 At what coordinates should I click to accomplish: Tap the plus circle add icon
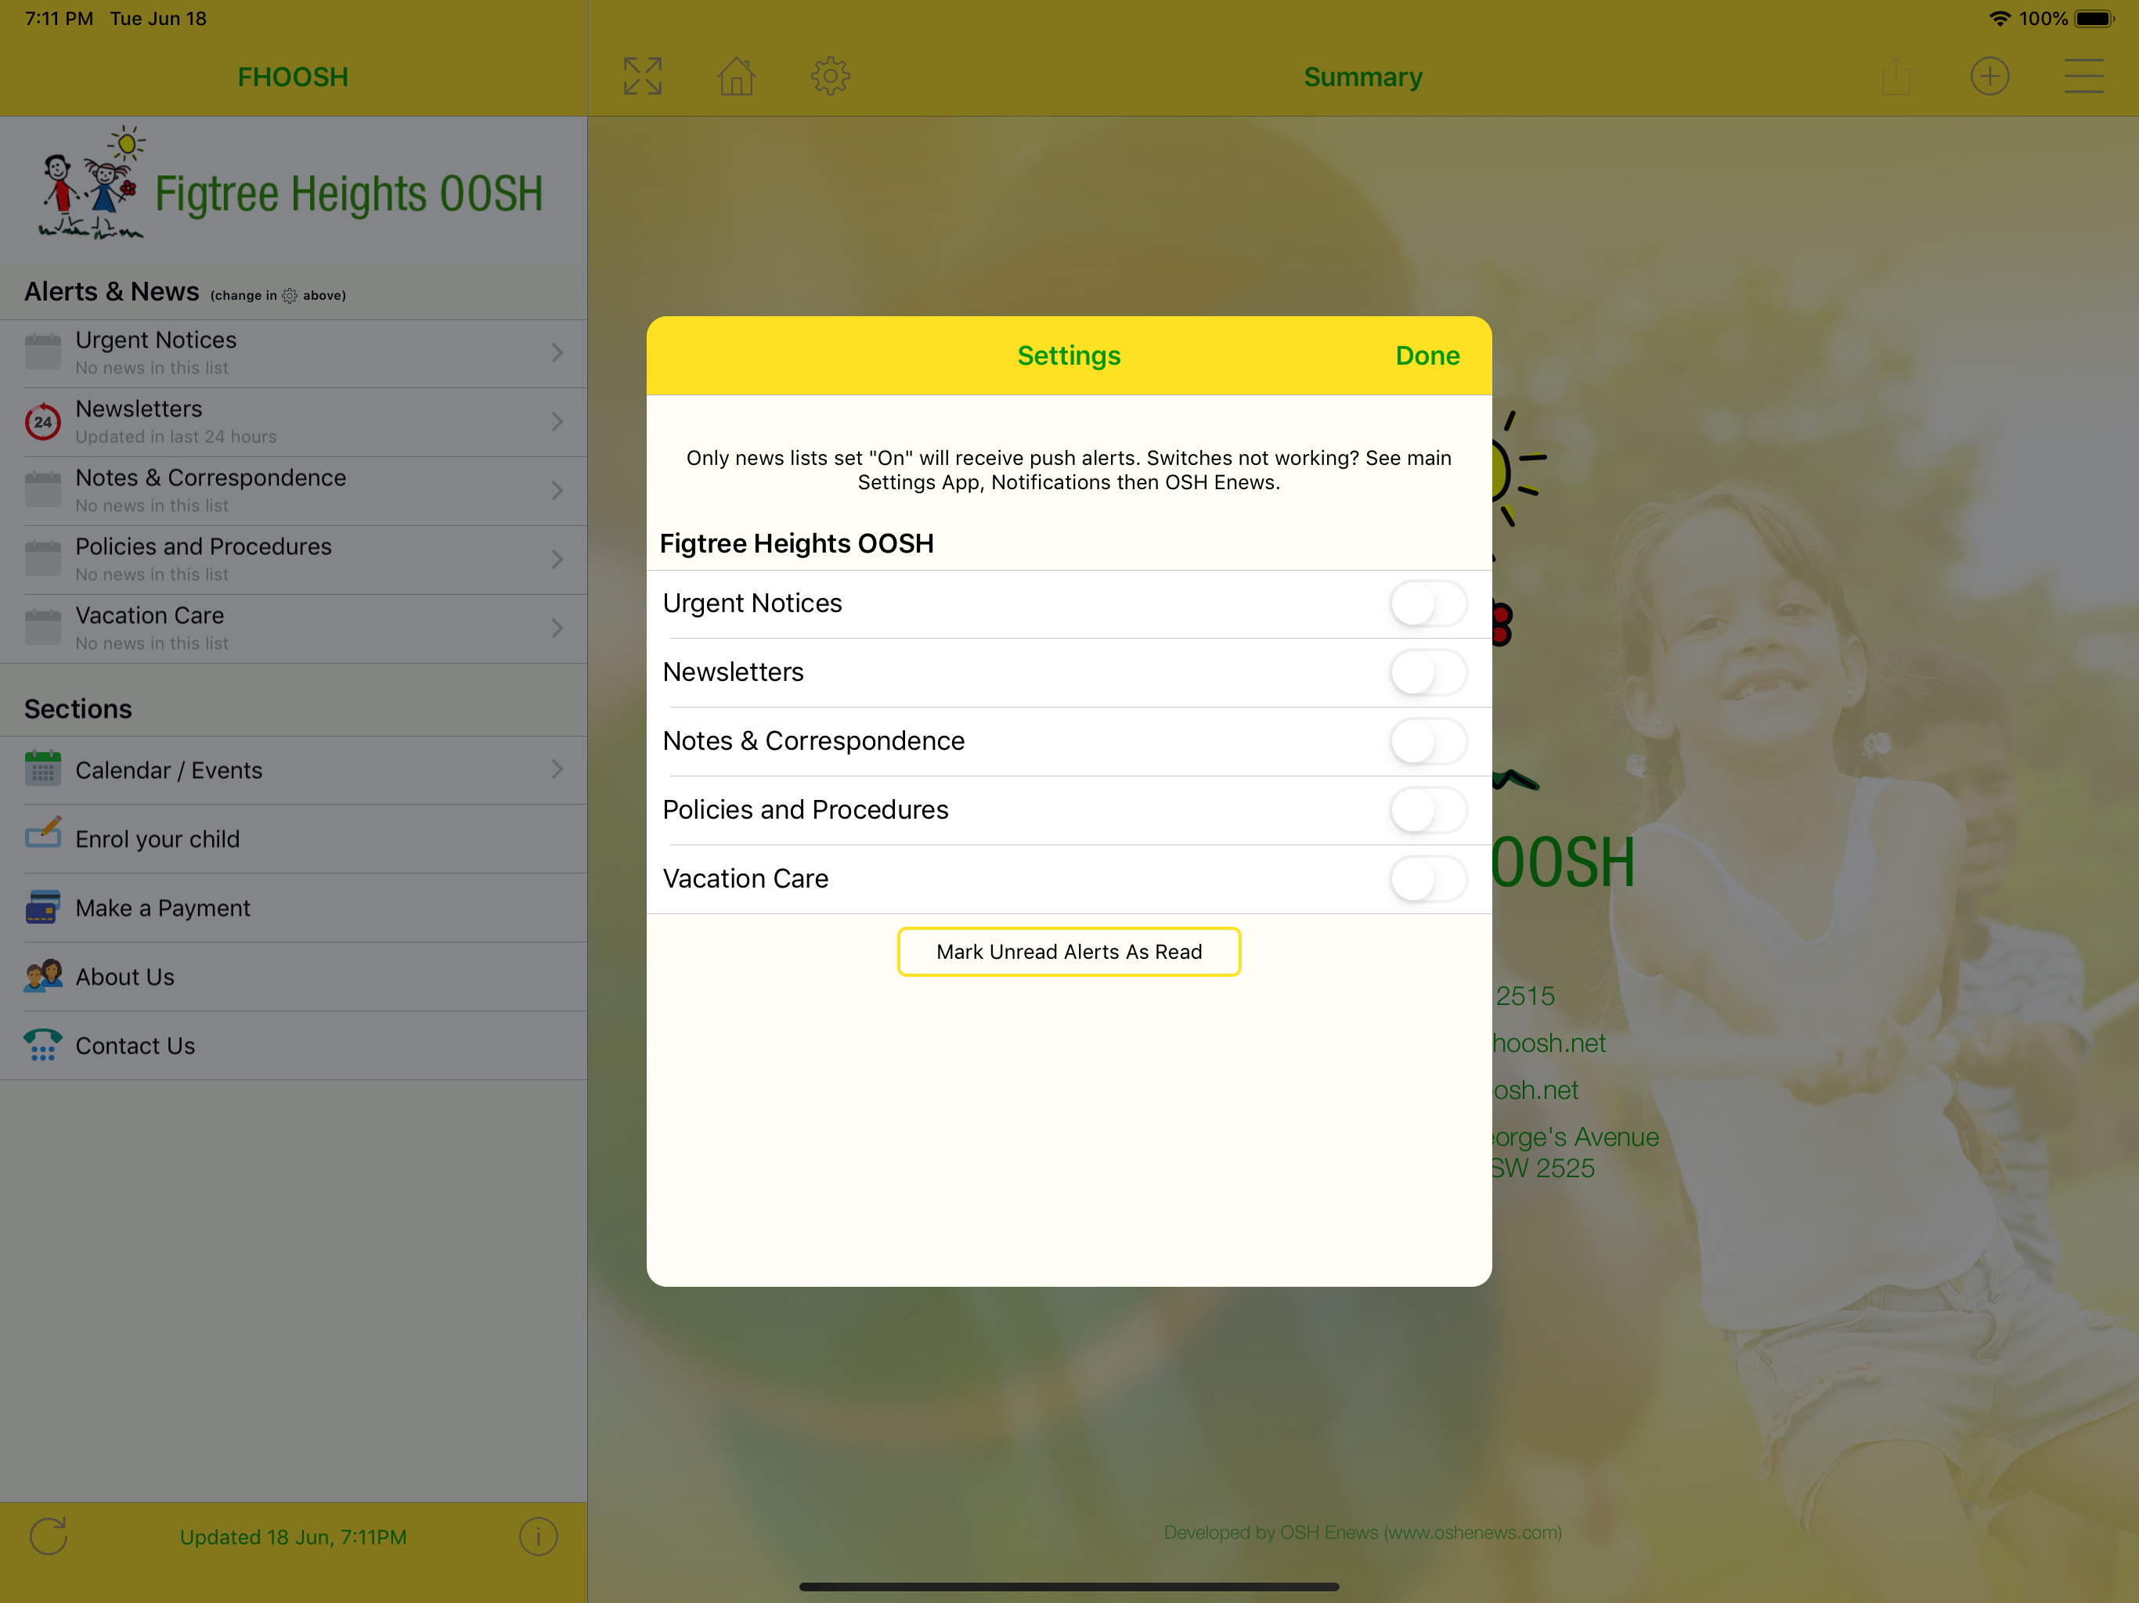click(1989, 77)
